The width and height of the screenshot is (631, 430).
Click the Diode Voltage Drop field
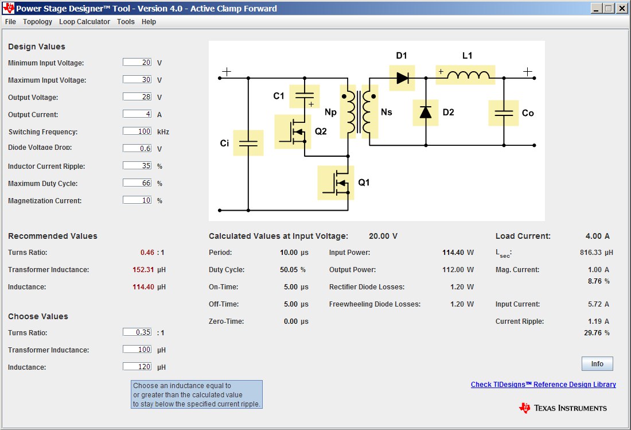tap(137, 148)
